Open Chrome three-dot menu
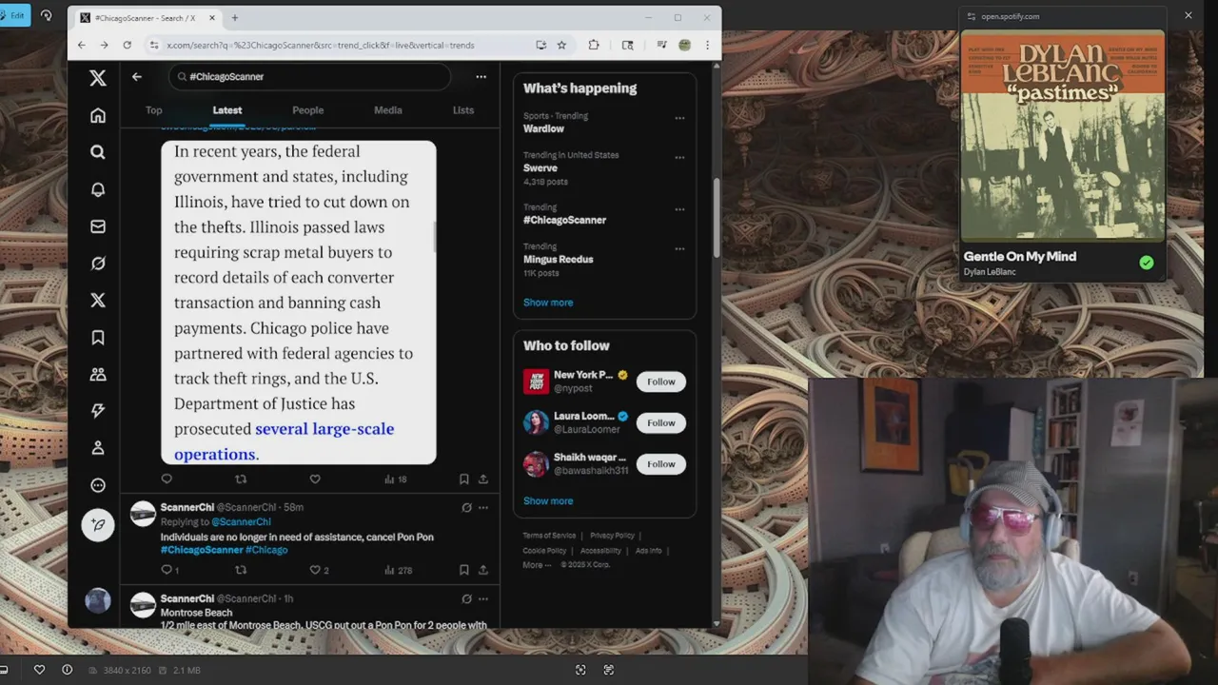Viewport: 1218px width, 685px height. (707, 45)
